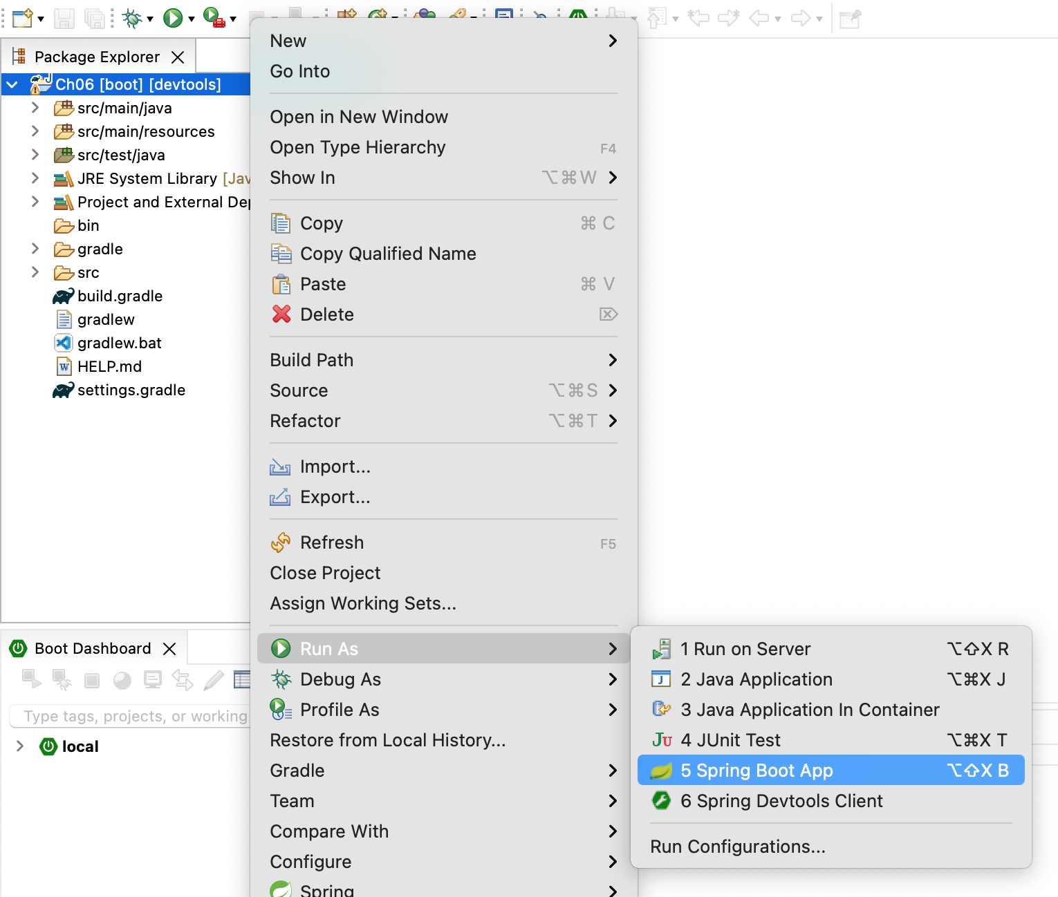
Task: Select 1 Run on Server
Action: tap(831, 649)
